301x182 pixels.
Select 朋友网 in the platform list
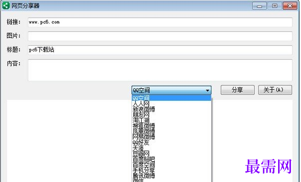coord(171,115)
